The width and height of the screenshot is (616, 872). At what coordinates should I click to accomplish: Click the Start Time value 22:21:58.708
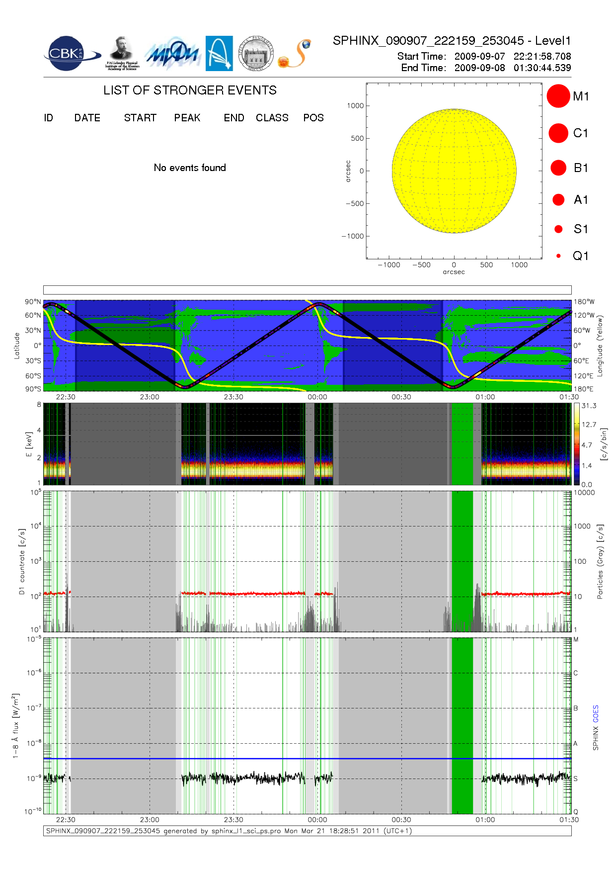(x=542, y=56)
